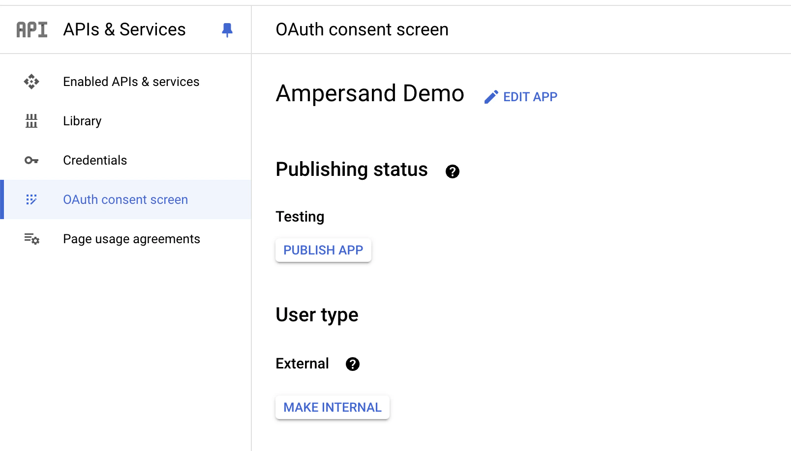
Task: Select the Enabled APIs & services icon
Action: [x=31, y=82]
